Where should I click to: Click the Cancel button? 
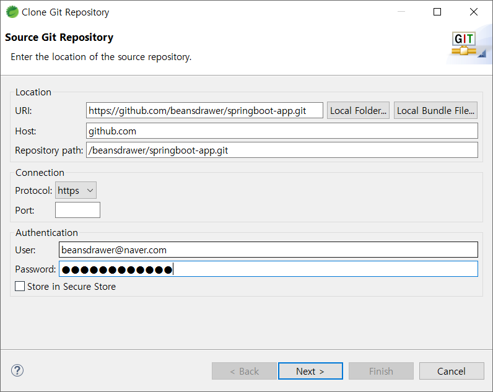coord(452,371)
